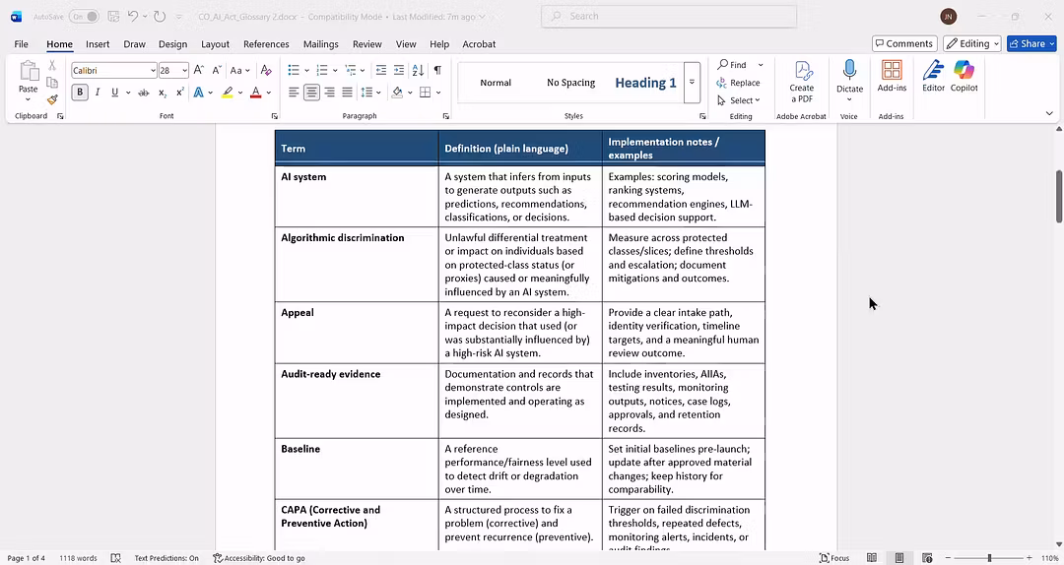This screenshot has height=565, width=1064.
Task: Align text right
Action: (x=330, y=93)
